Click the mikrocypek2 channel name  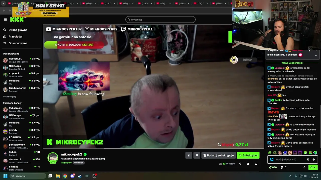(71, 154)
